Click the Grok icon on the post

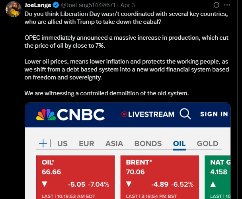click(217, 6)
